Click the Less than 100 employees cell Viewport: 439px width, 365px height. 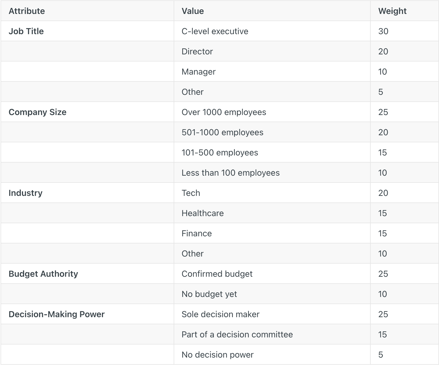tap(231, 173)
